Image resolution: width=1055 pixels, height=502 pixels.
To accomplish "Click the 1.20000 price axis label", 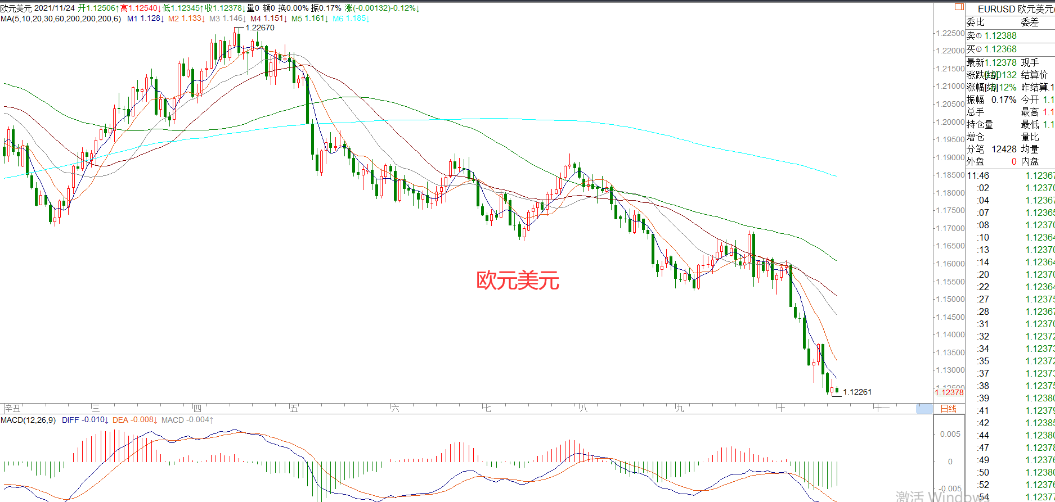I will point(950,122).
